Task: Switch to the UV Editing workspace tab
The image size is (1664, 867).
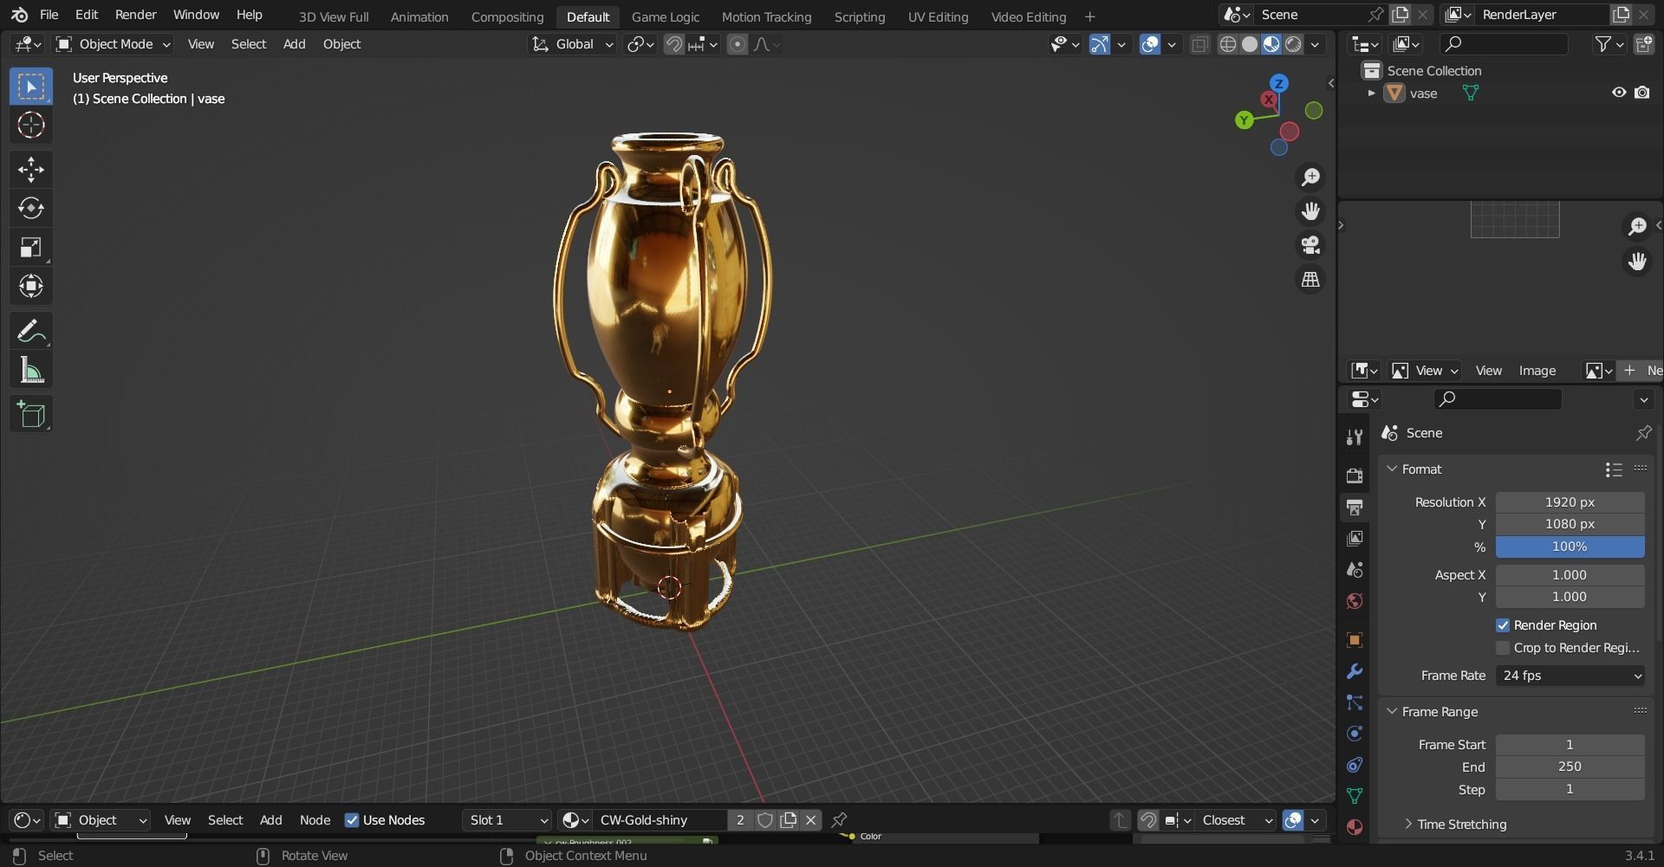Action: [x=938, y=16]
